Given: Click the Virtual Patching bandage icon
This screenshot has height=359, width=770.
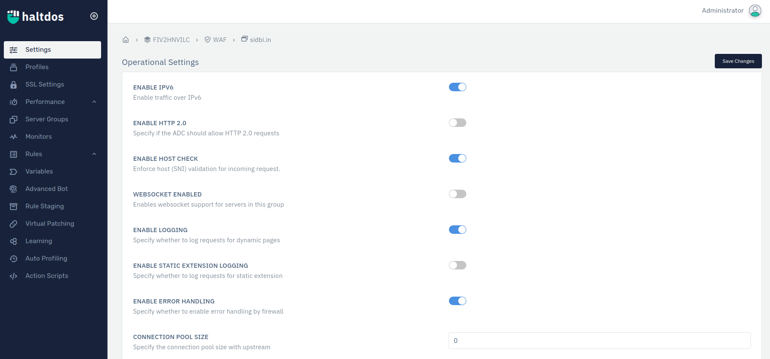Looking at the screenshot, I should click(x=14, y=224).
